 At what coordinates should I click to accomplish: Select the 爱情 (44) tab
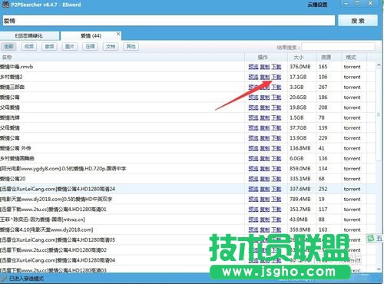pos(91,36)
